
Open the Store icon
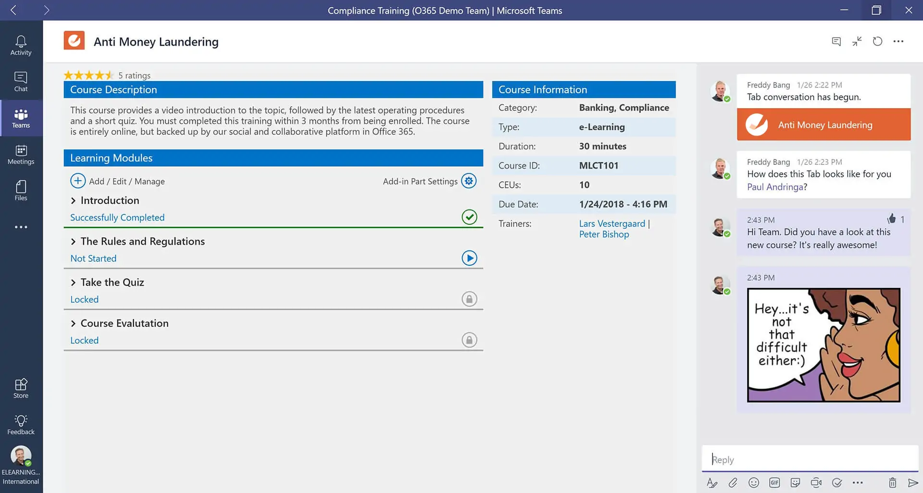click(21, 387)
